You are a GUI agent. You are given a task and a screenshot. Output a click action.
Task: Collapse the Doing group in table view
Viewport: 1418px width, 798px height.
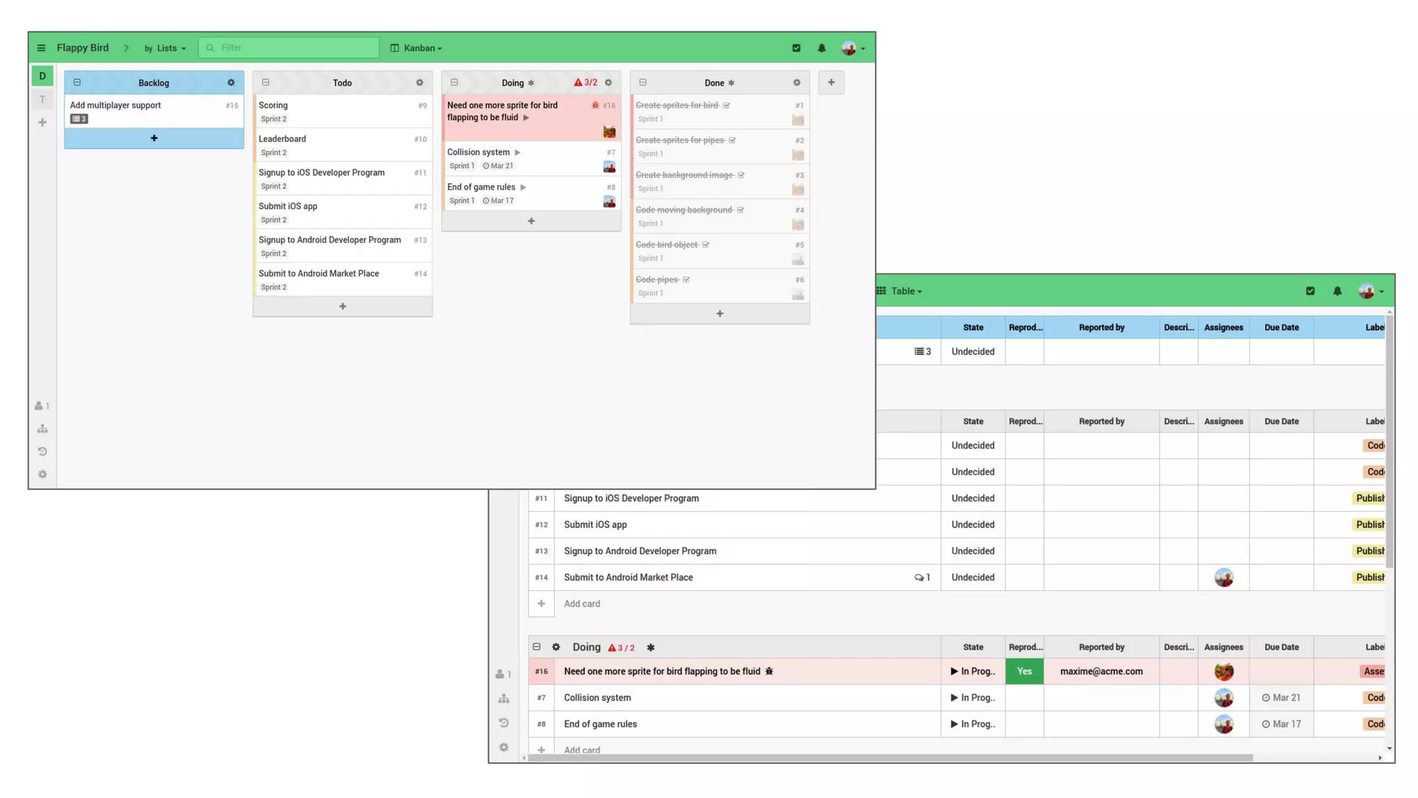click(537, 647)
